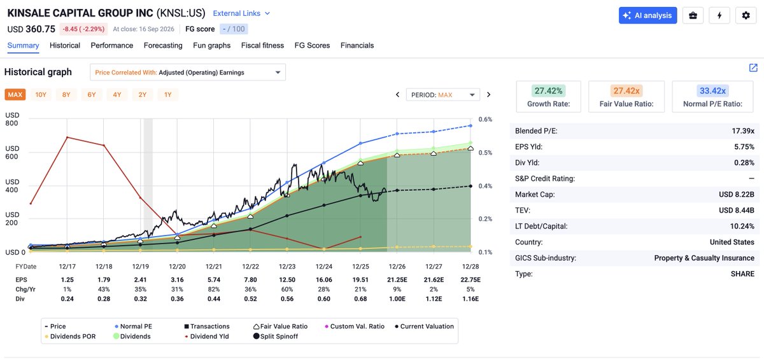
Task: Expand External Links dropdown
Action: pyautogui.click(x=241, y=13)
